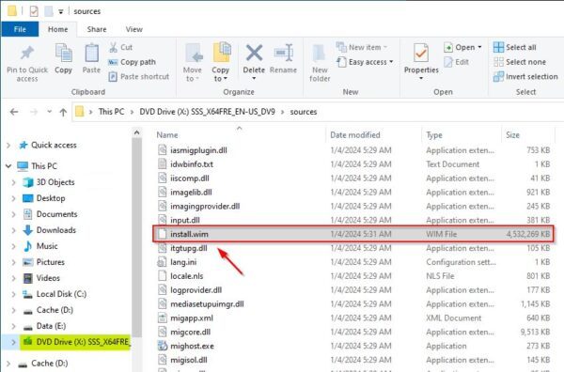Select Music in the navigation pane
564x372 pixels.
(x=47, y=246)
